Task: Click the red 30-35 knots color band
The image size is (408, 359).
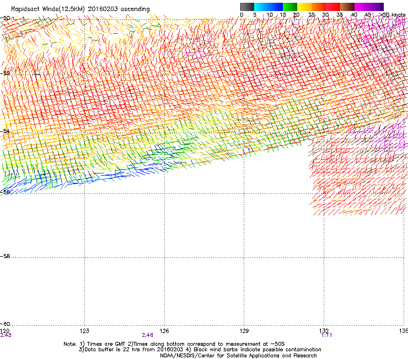Action: tap(333, 7)
